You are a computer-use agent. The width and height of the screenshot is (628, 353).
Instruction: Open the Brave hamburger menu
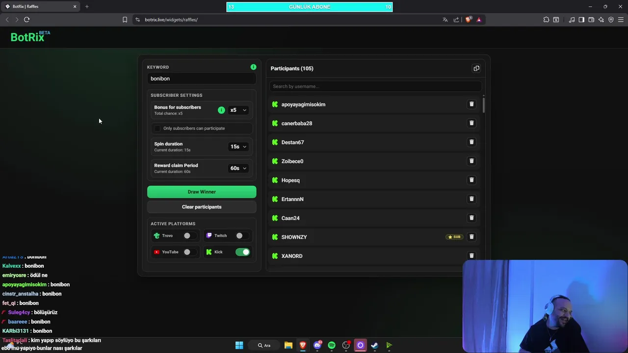pos(621,20)
